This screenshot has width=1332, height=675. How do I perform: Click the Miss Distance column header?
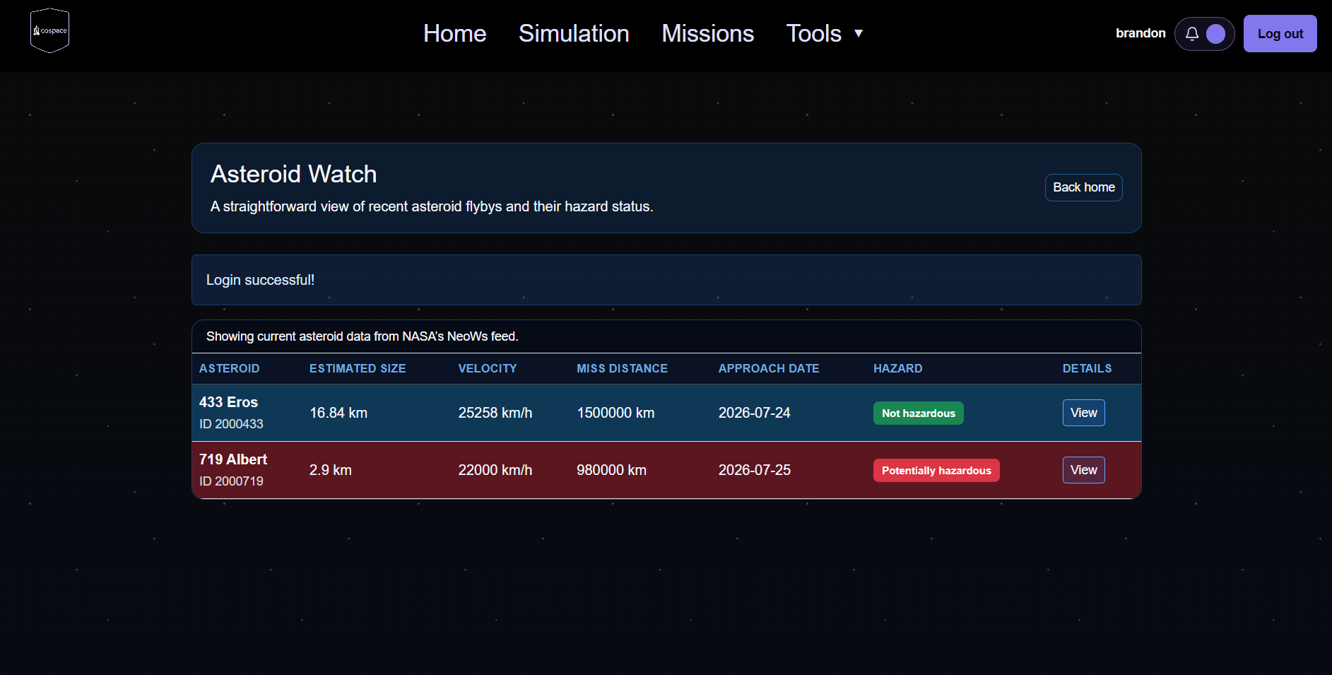coord(622,368)
